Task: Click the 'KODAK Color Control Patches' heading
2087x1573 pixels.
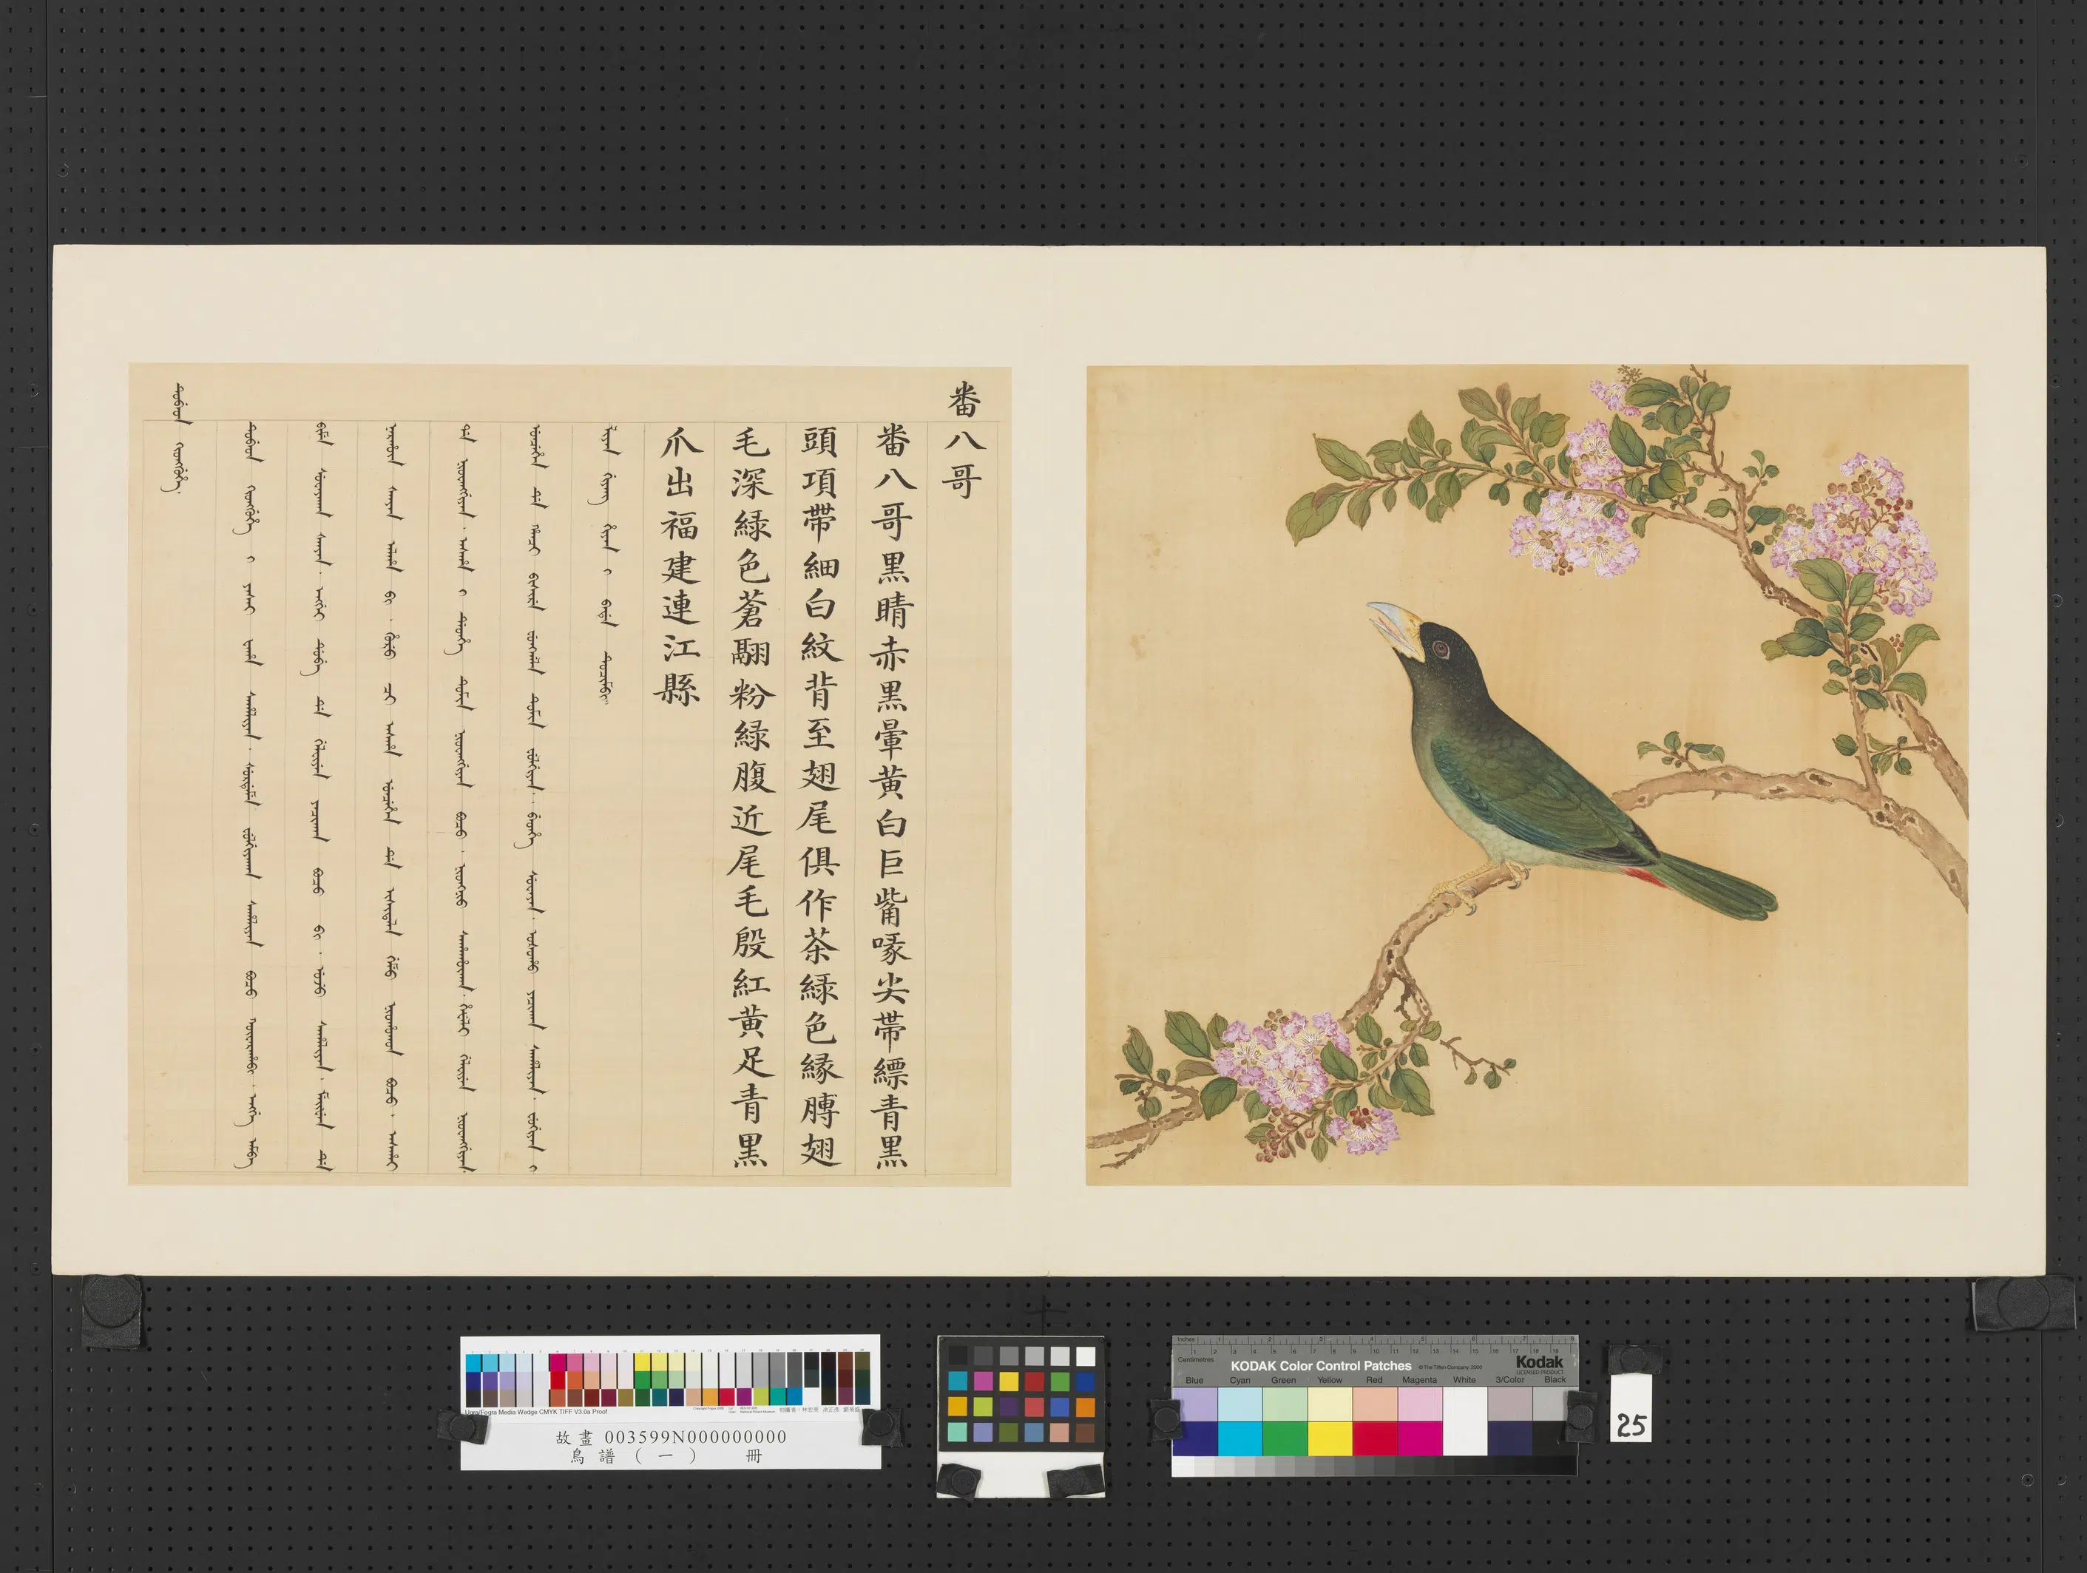Action: [x=1321, y=1365]
